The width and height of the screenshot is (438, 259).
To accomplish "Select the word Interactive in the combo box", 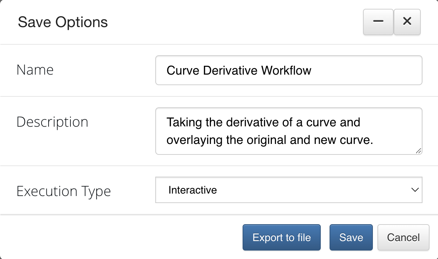I will point(193,190).
